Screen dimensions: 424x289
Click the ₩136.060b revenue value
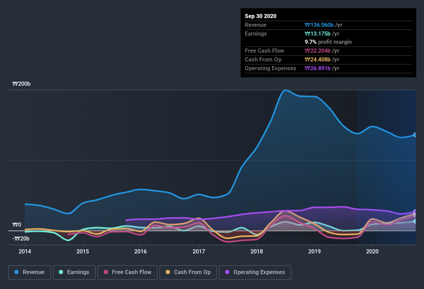pyautogui.click(x=319, y=25)
